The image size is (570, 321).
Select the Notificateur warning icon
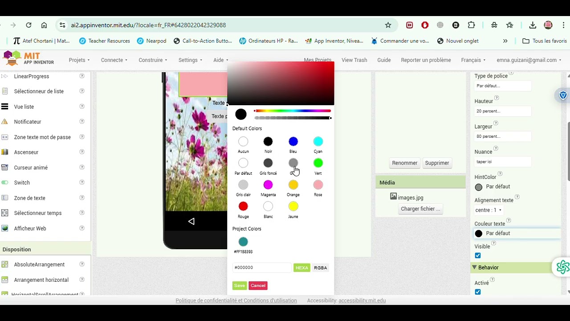click(5, 121)
